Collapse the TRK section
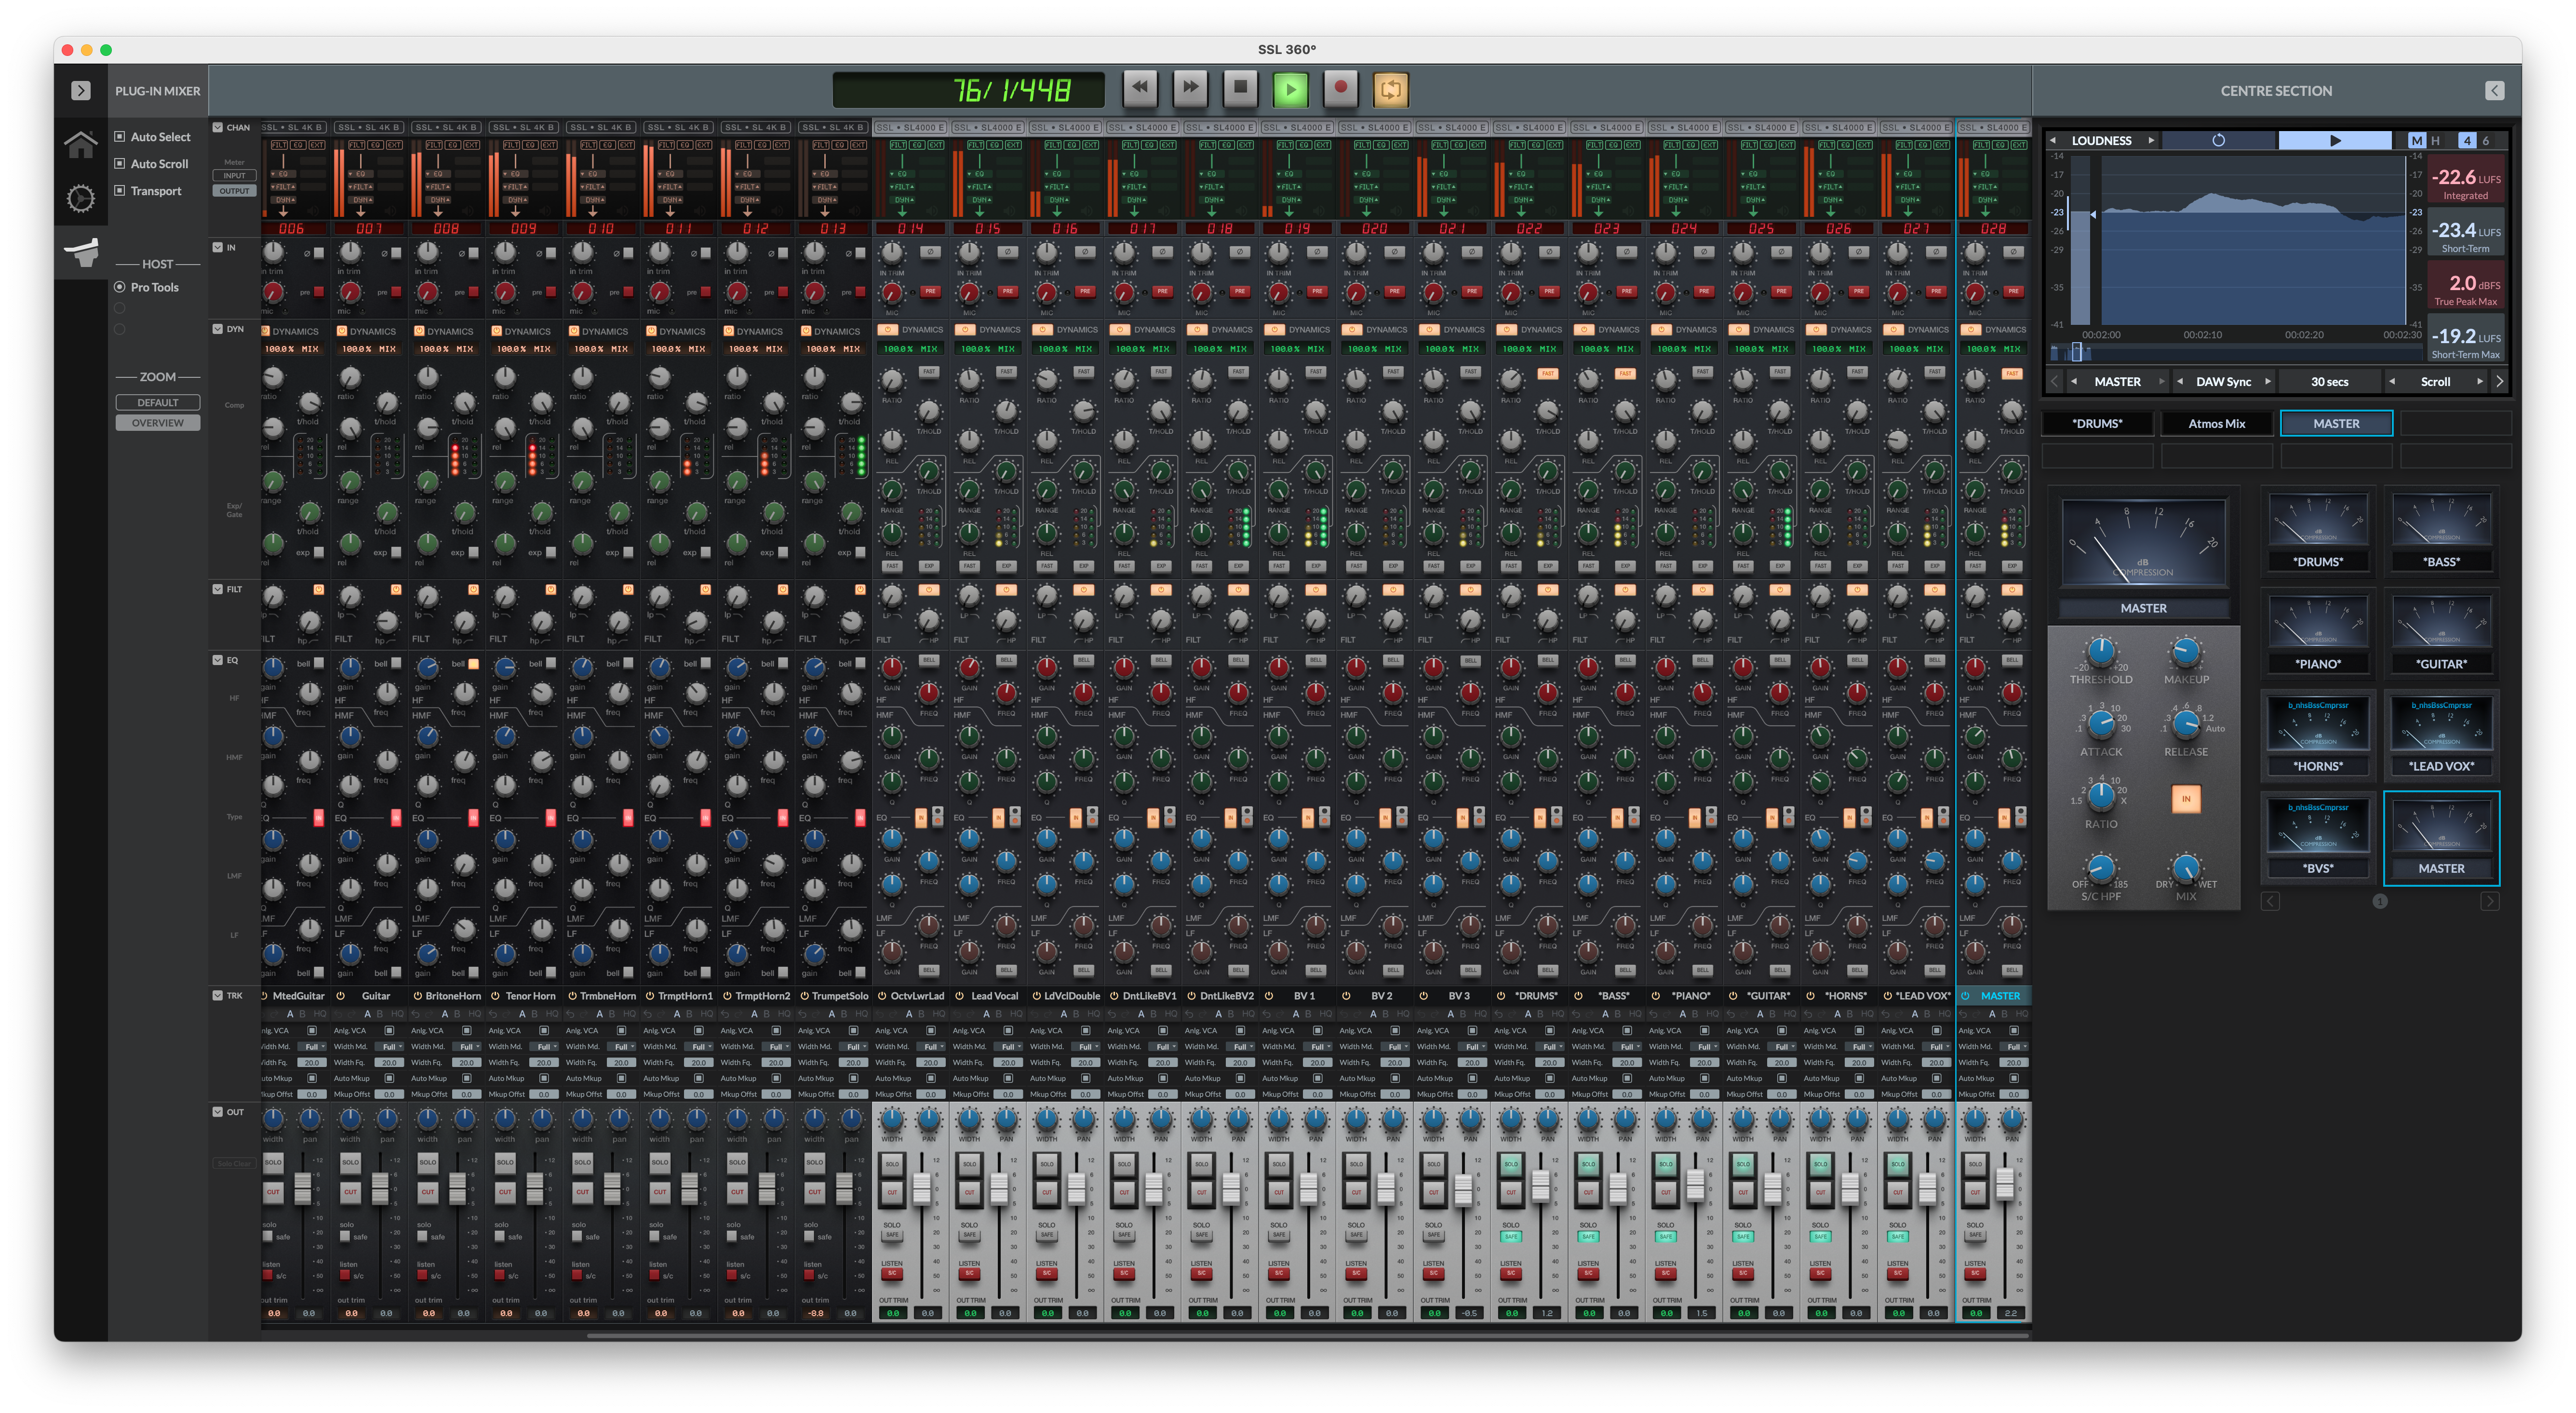Viewport: 2576px width, 1413px height. click(218, 996)
